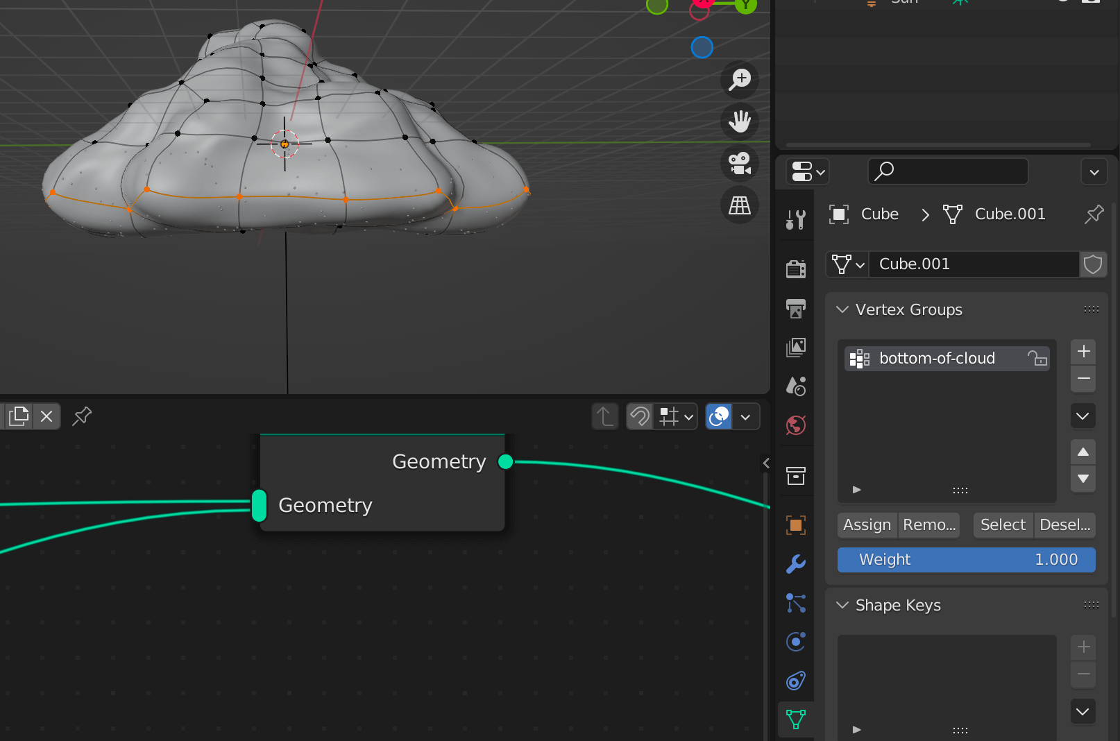This screenshot has width=1120, height=741.
Task: Open the Physics properties tab icon
Action: coord(796,642)
